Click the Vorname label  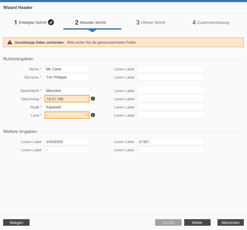[31, 77]
